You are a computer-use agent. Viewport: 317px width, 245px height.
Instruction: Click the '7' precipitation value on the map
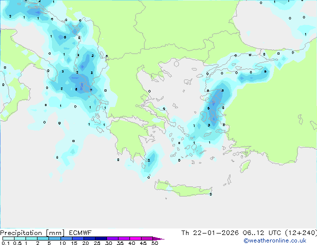pos(91,90)
